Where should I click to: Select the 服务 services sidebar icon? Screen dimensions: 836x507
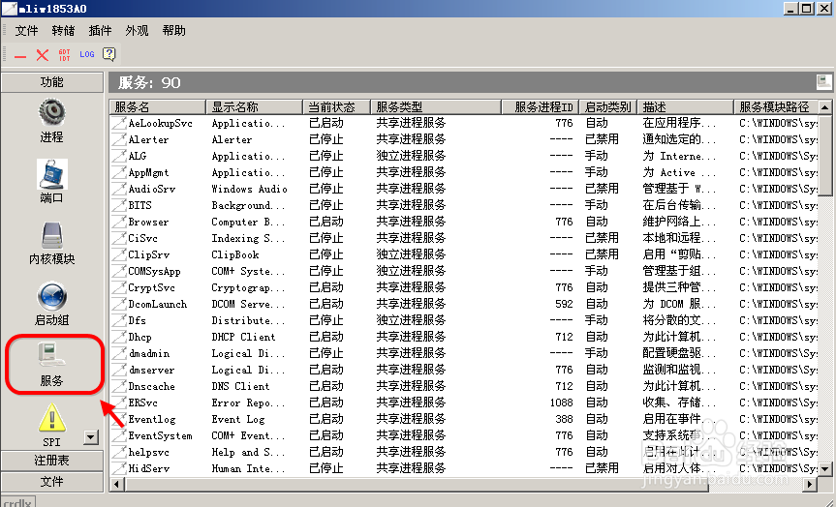tap(51, 356)
